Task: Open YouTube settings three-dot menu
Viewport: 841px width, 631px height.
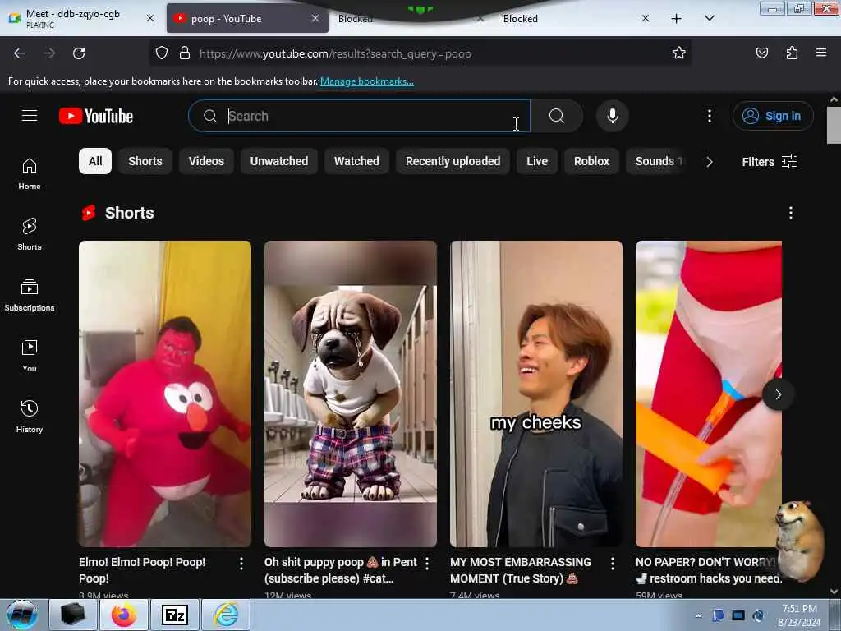Action: tap(709, 116)
